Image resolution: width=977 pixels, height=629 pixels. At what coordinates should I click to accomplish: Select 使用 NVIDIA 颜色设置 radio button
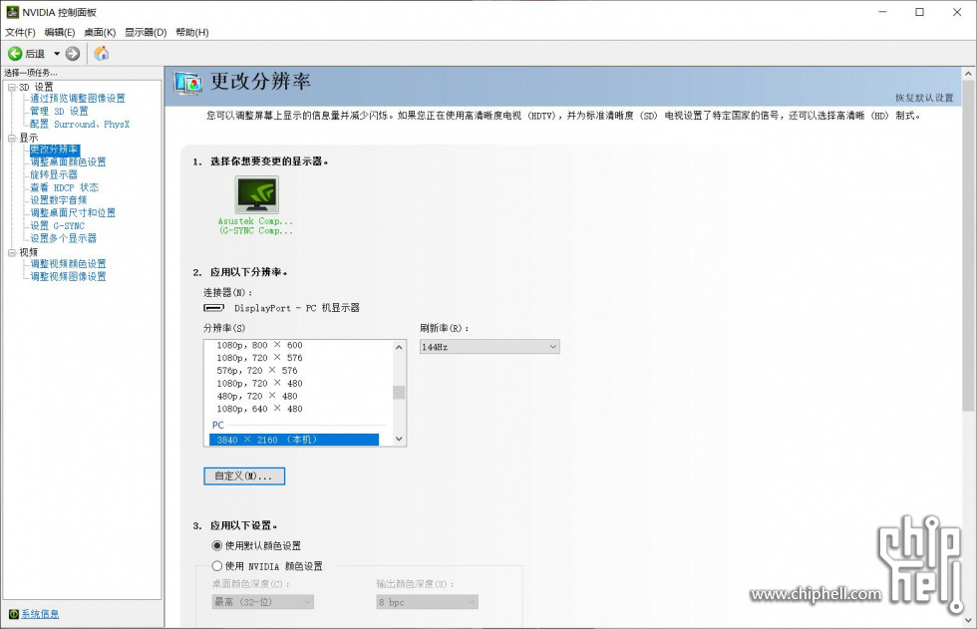[217, 566]
